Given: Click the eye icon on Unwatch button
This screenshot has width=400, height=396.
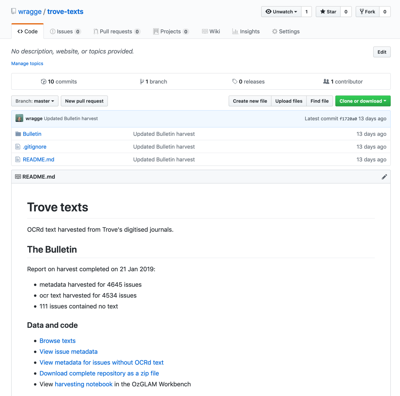Looking at the screenshot, I should [x=268, y=12].
